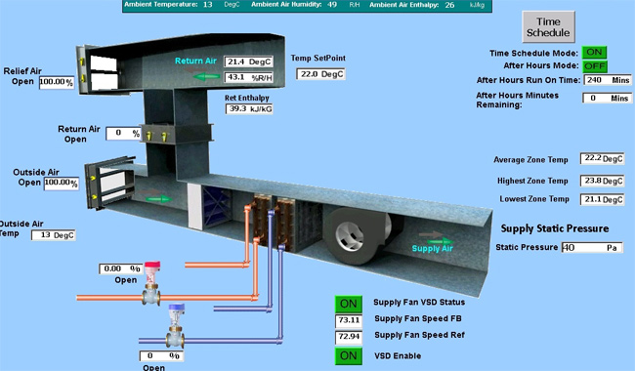Click Ambient Air Enthalpy 26 value
The image size is (635, 371).
tap(449, 5)
